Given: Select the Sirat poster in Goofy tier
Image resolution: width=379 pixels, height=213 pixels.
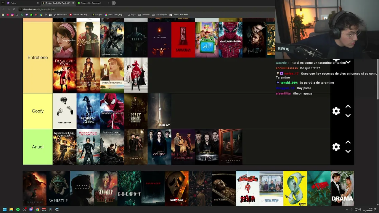Looking at the screenshot, I should click(159, 111).
